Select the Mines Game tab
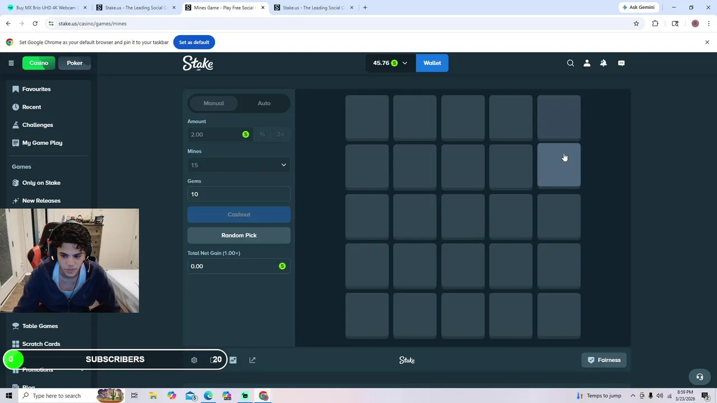The width and height of the screenshot is (717, 403). pyautogui.click(x=224, y=7)
